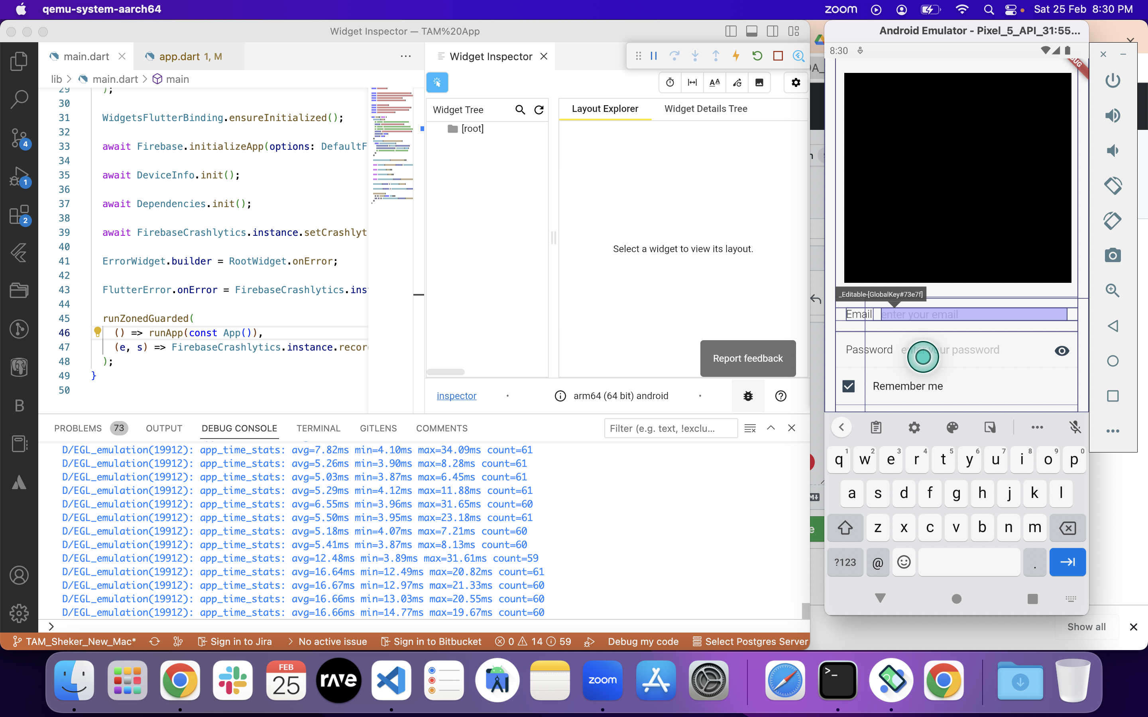Take a screenshot with the emulator camera icon
Image resolution: width=1148 pixels, height=717 pixels.
coord(1113,255)
